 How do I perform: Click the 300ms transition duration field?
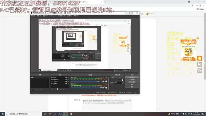[118, 82]
